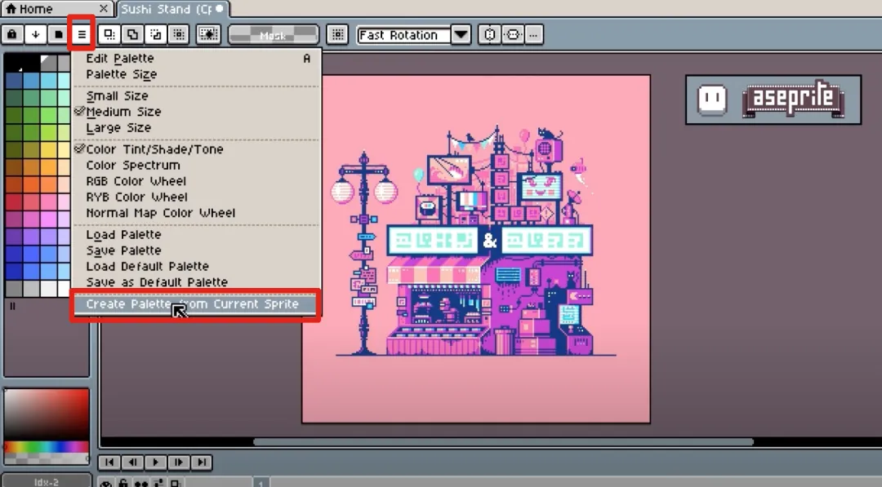Screen dimensions: 882x487
Task: Step to the previous frame
Action: 132,463
